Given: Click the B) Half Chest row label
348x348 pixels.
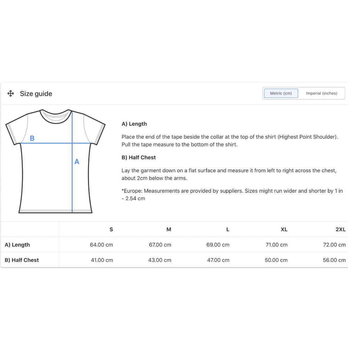Looking at the screenshot, I should pyautogui.click(x=22, y=260).
